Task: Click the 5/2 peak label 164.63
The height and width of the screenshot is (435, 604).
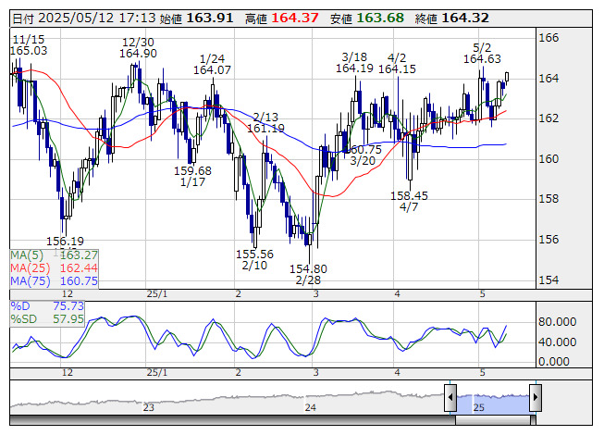Action: pos(482,54)
